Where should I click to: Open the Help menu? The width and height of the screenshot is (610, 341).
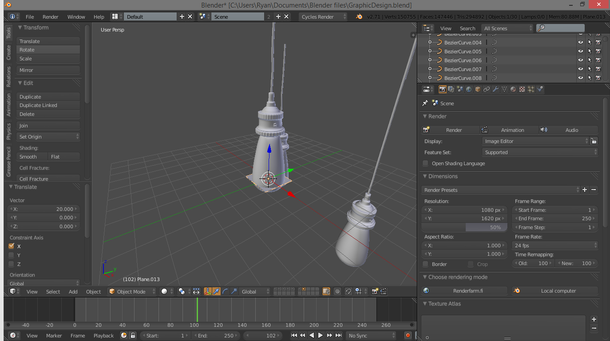click(99, 17)
